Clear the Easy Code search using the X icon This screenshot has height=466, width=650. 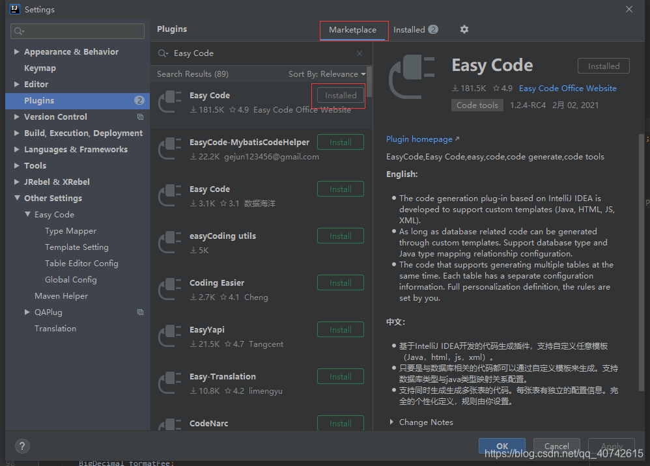[359, 53]
